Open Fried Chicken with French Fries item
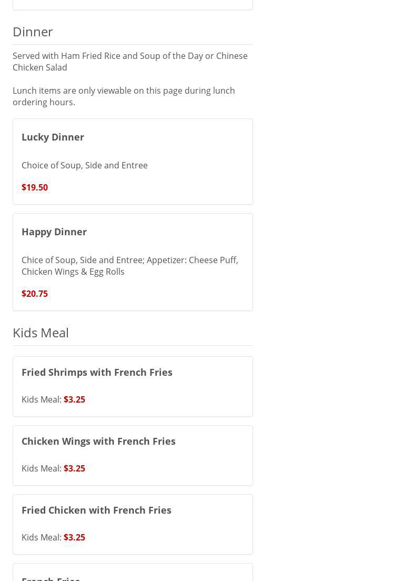The image size is (405, 581). point(96,510)
